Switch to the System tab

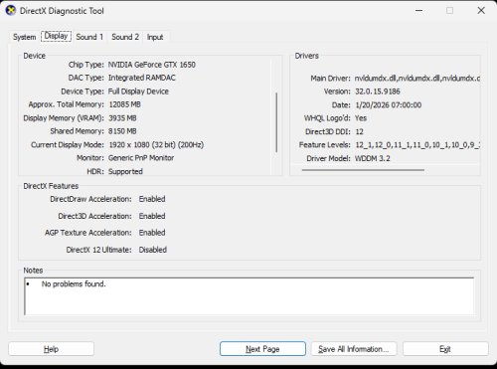pos(24,37)
